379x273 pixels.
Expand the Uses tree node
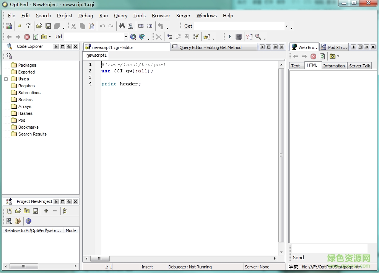[x=6, y=79]
